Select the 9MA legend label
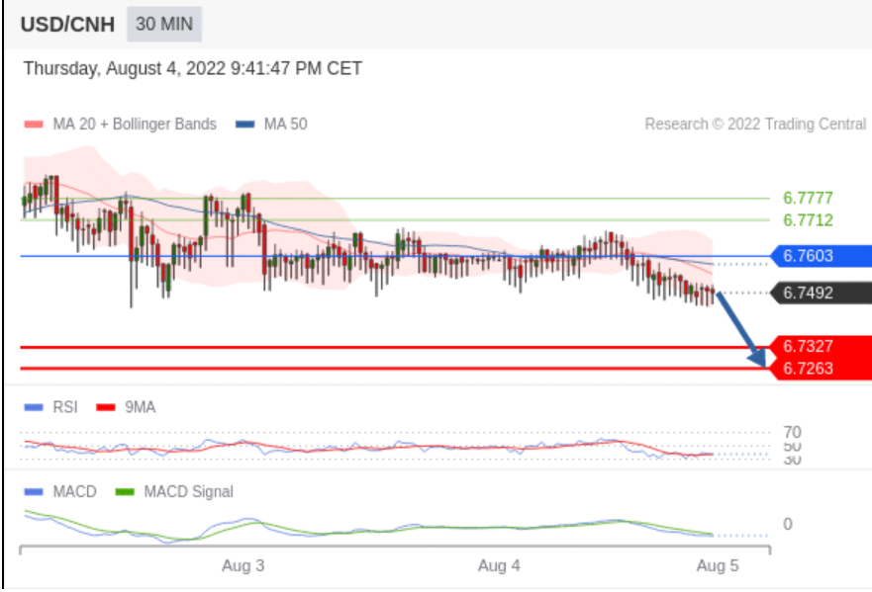The width and height of the screenshot is (872, 592). point(141,407)
